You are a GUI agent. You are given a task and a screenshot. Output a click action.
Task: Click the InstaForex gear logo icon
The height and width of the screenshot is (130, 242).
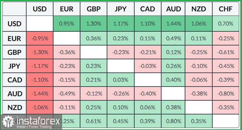pos(8,121)
